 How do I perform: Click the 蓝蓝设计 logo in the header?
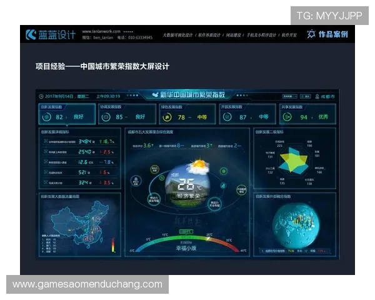(51, 35)
